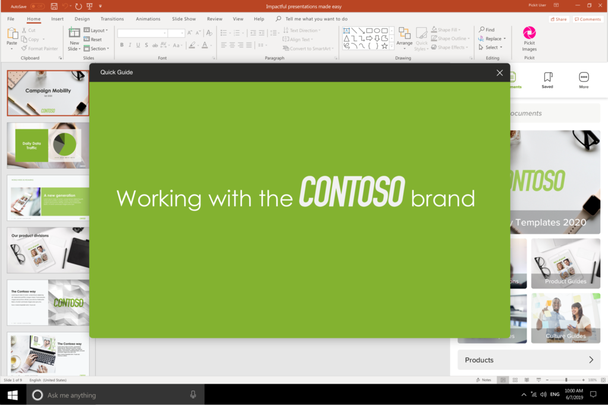This screenshot has height=405, width=608.
Task: Open the font size combo box
Action: (176, 33)
